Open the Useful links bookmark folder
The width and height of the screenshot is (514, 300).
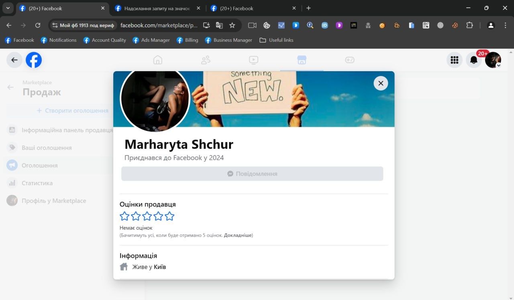point(276,40)
